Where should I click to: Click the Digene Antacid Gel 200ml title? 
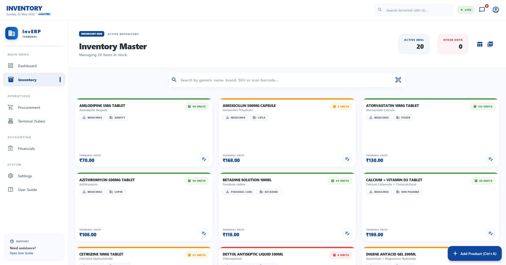[391, 254]
